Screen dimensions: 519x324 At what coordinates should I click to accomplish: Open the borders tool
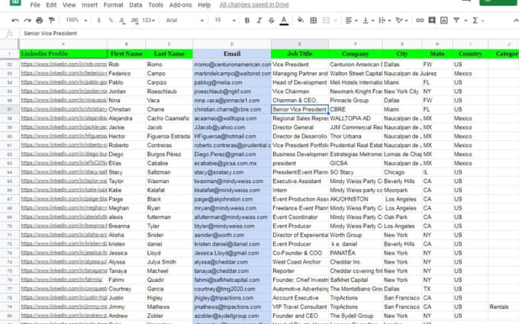pyautogui.click(x=313, y=21)
